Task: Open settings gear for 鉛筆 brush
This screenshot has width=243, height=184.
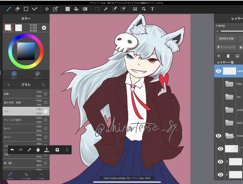Action: coord(46,94)
